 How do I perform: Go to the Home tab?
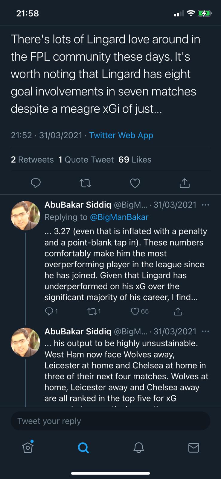click(x=28, y=448)
